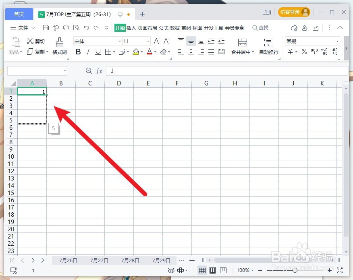This screenshot has height=280, width=353.
Task: Select the Wrap Text (自动换行) icon
Action: 268,46
